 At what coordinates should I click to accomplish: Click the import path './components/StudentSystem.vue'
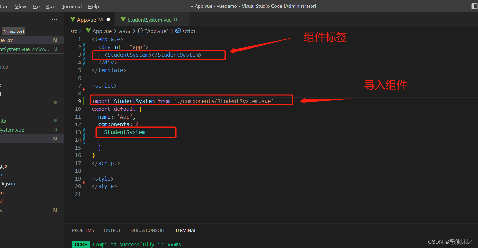224,101
